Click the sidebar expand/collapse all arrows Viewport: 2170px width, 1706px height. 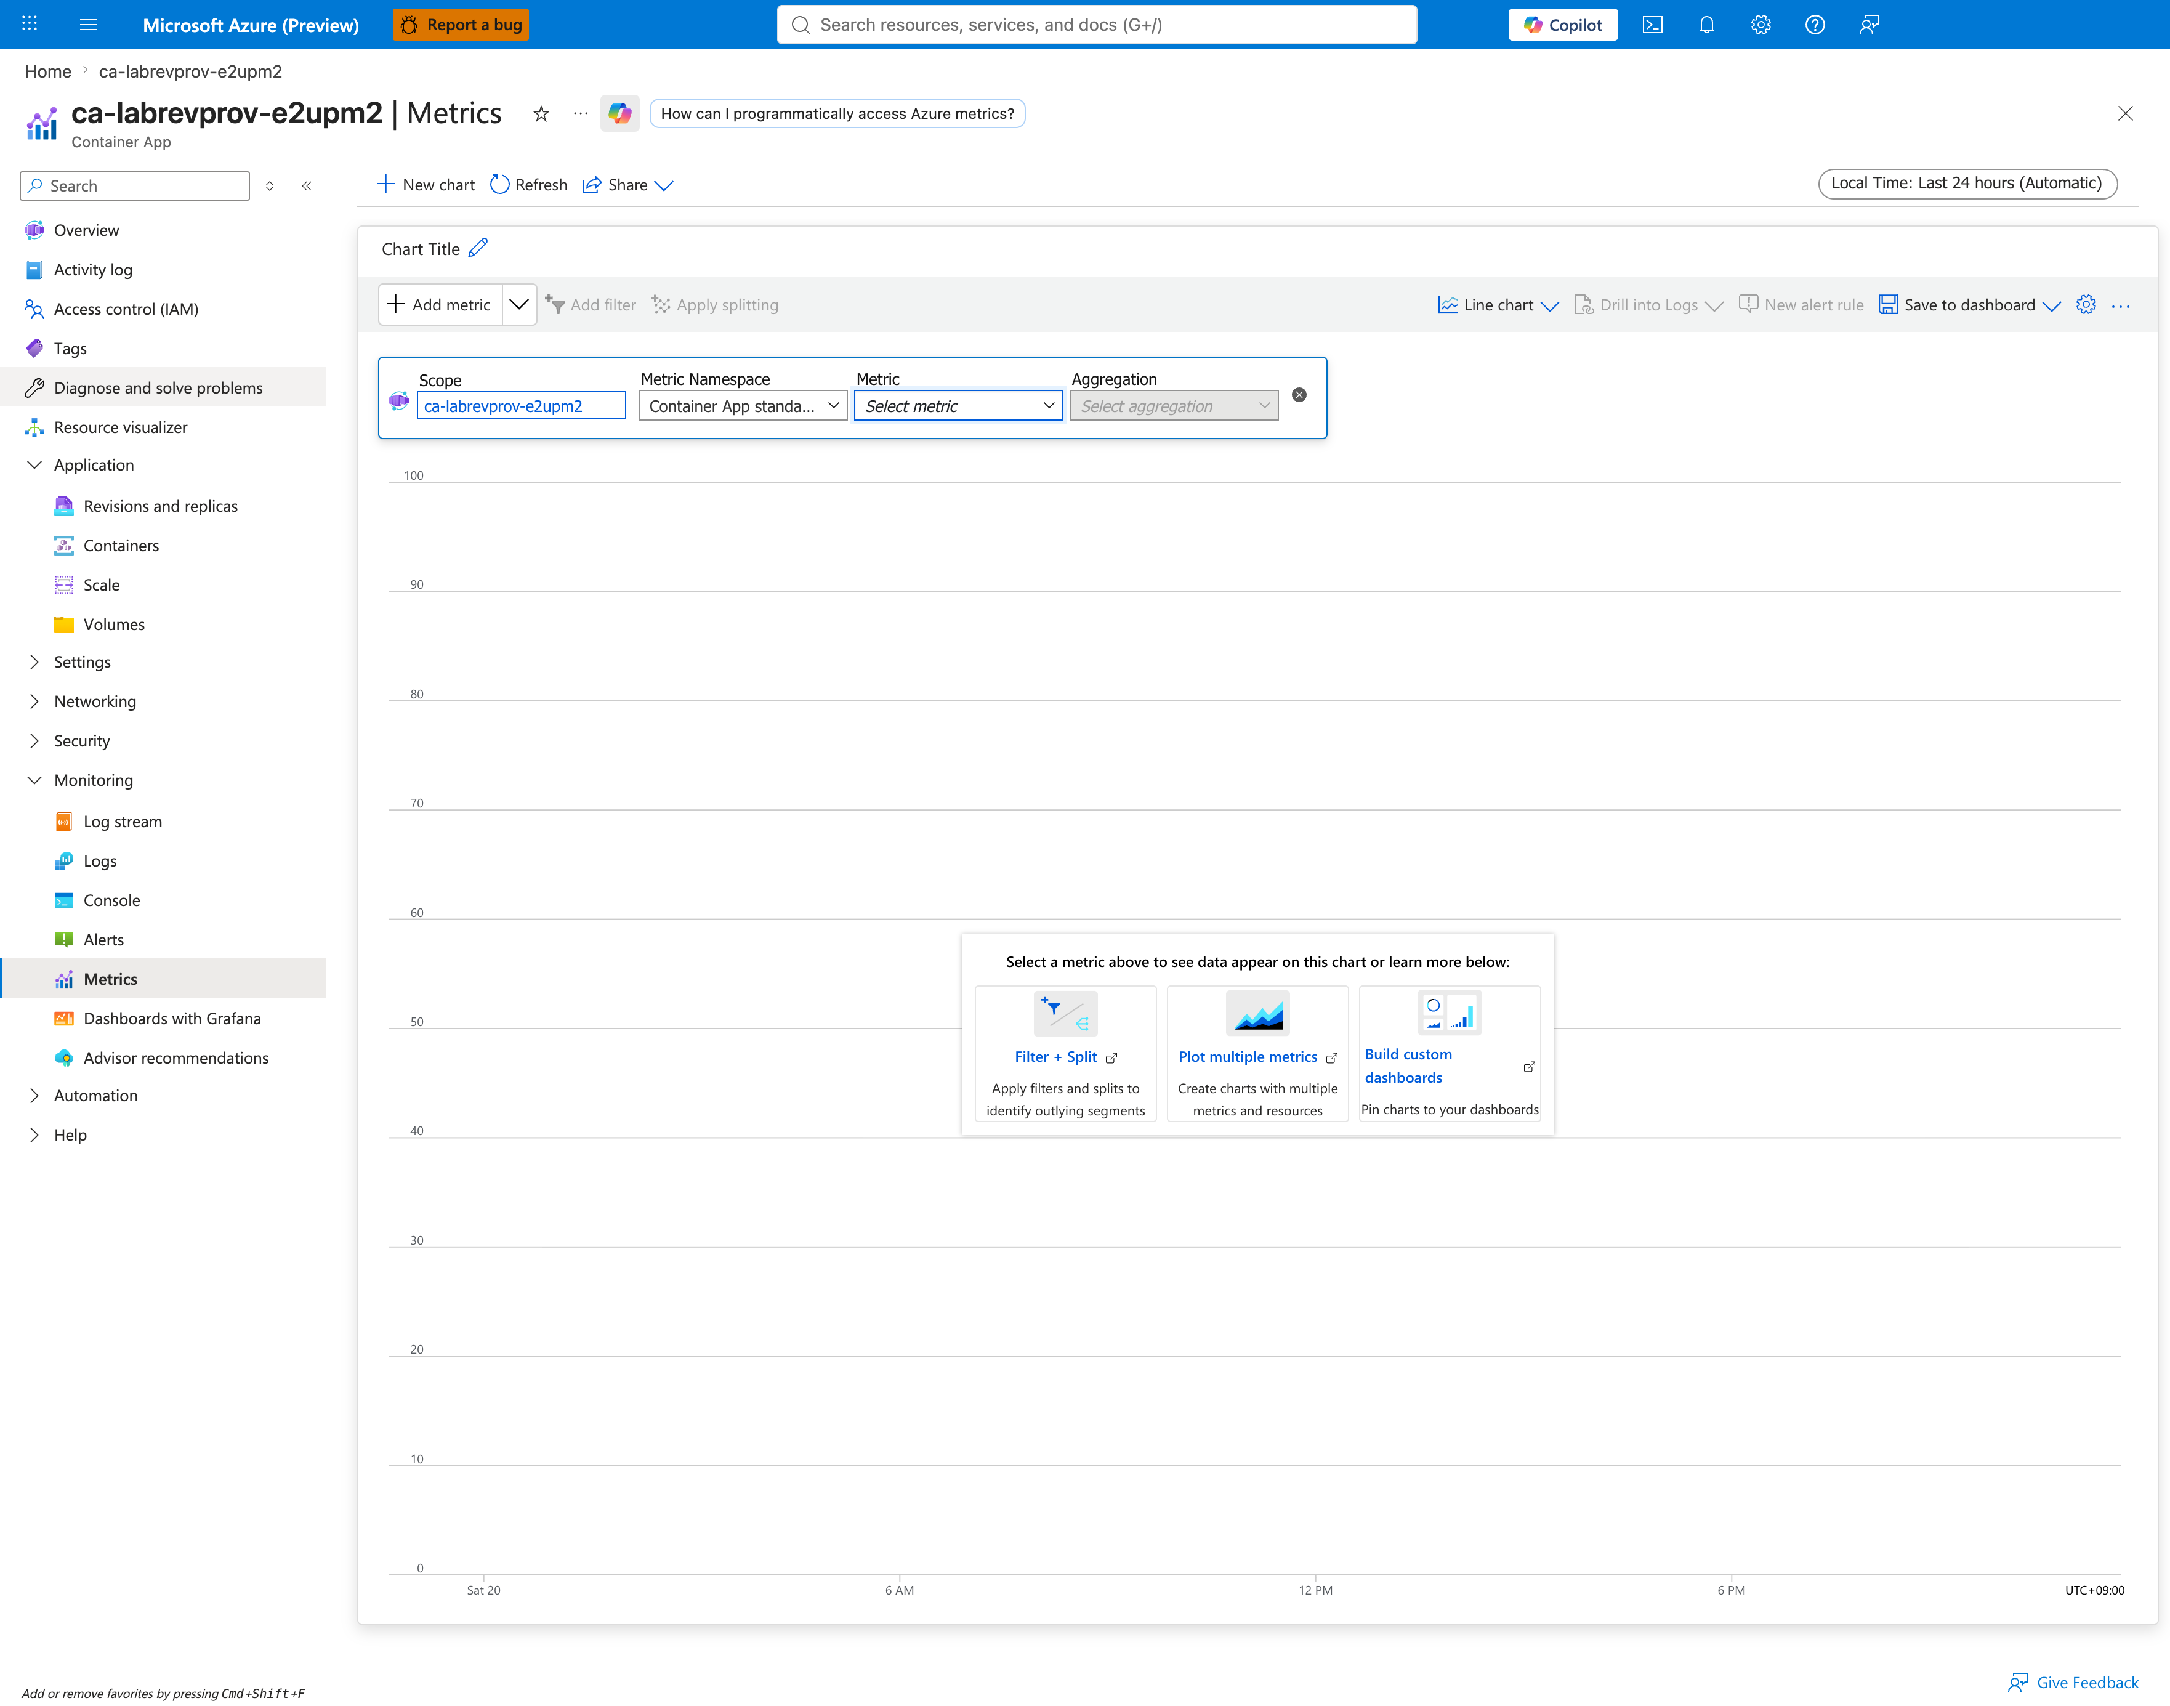pyautogui.click(x=270, y=186)
